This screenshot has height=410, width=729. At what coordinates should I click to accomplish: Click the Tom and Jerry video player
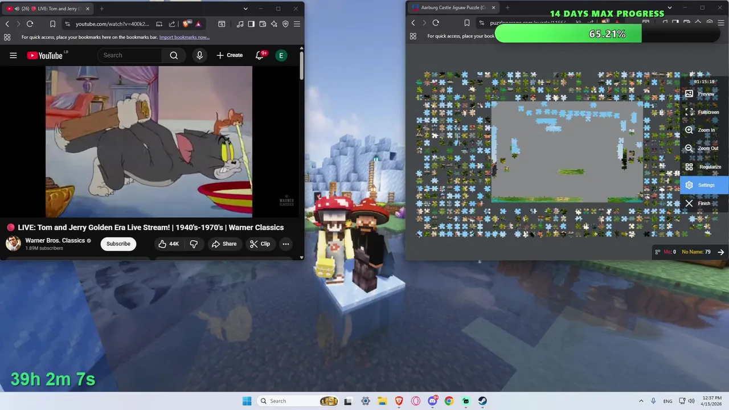pyautogui.click(x=149, y=141)
